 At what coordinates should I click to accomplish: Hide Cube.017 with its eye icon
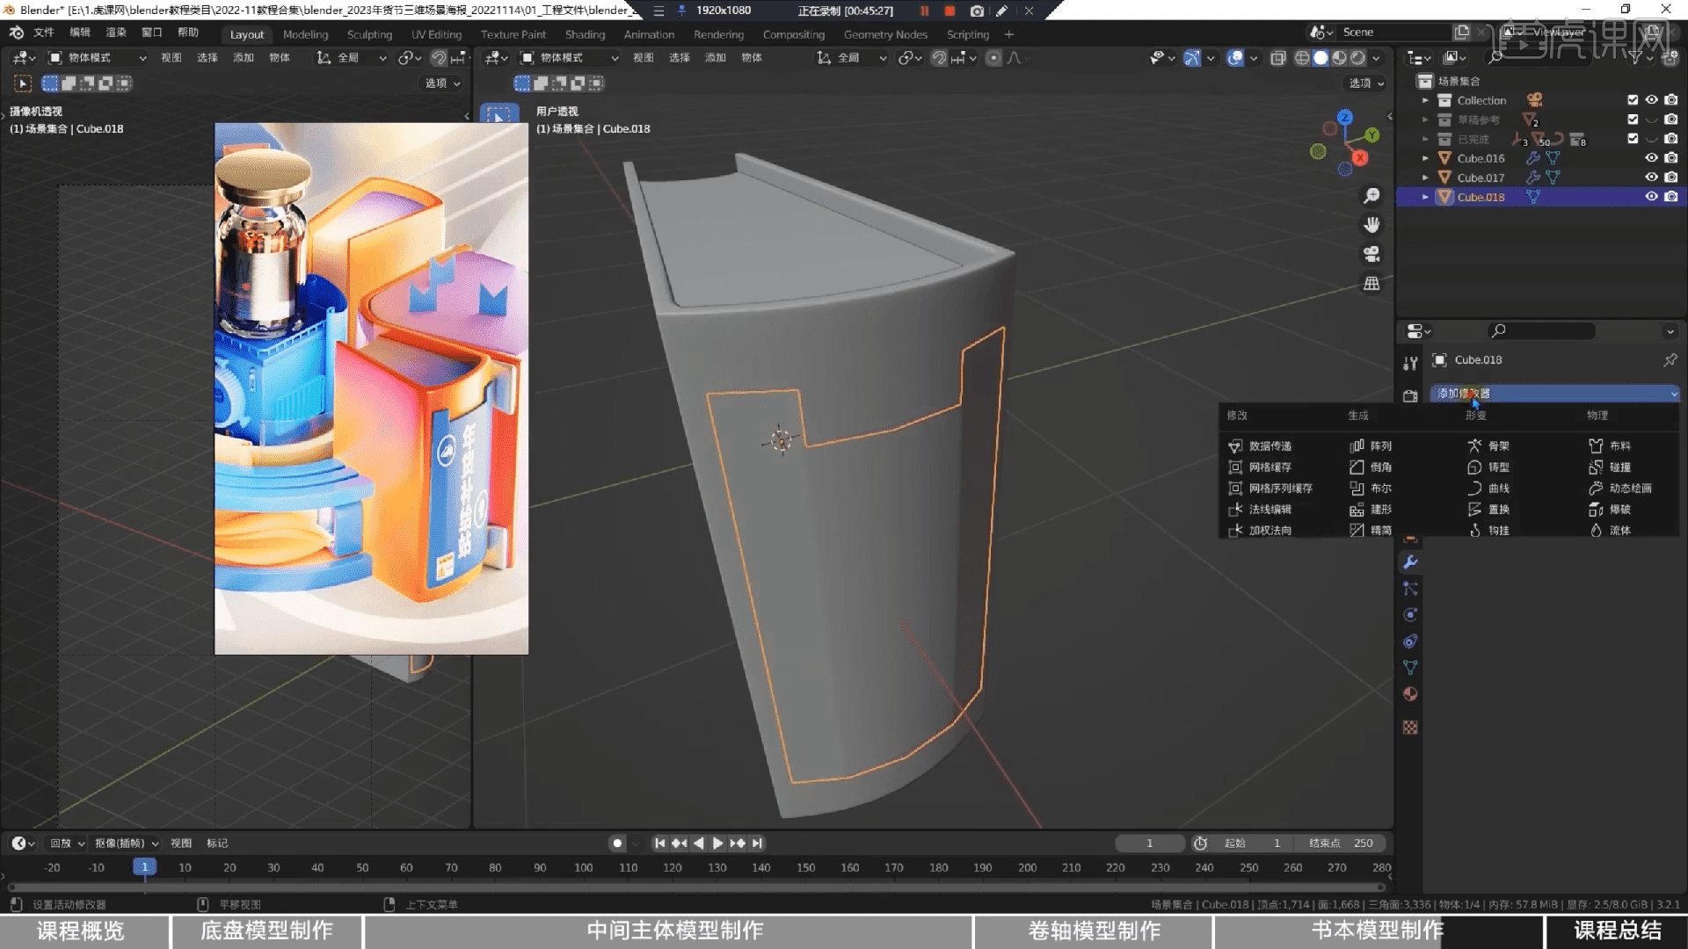tap(1651, 177)
